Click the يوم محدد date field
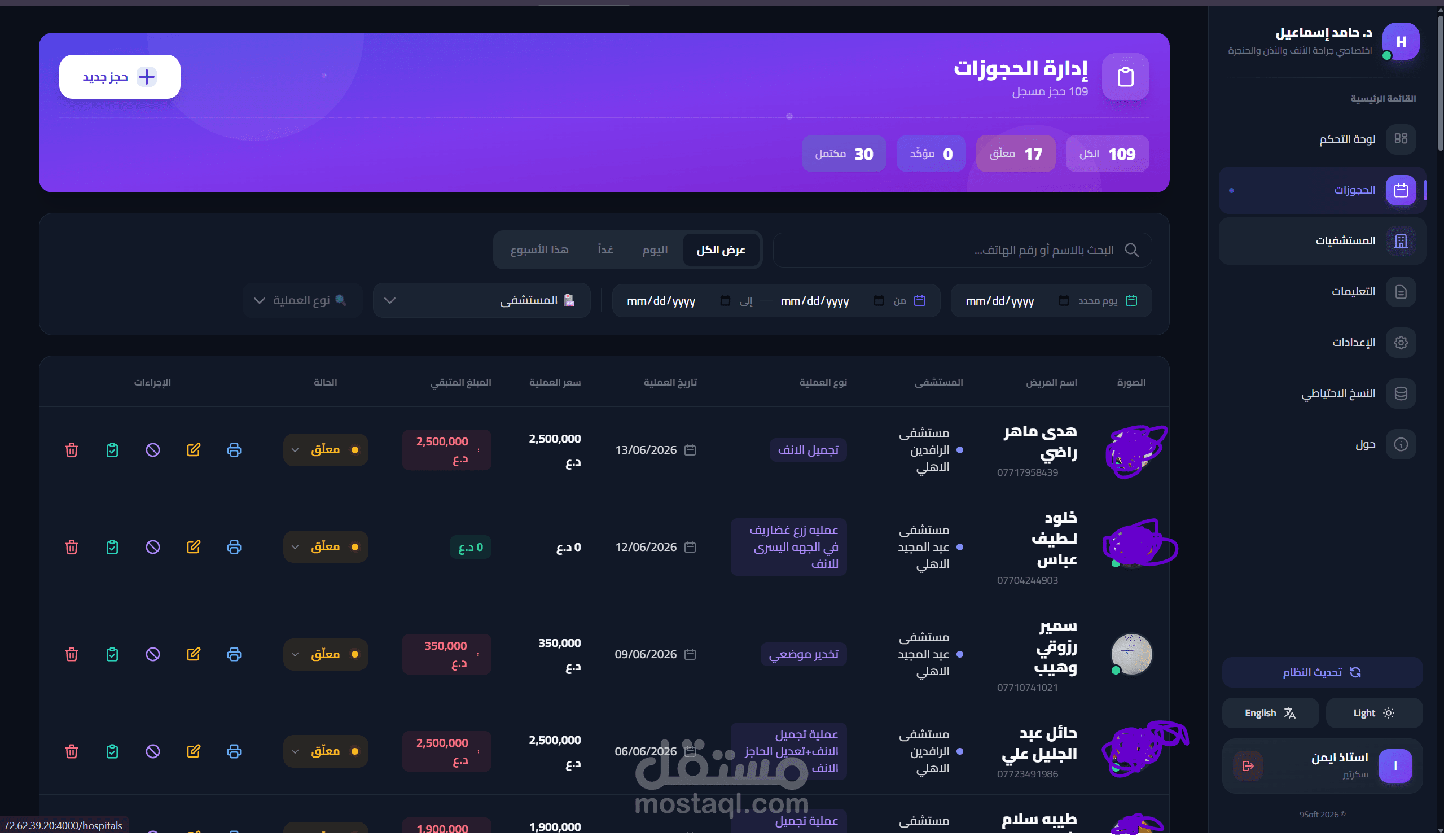The height and width of the screenshot is (836, 1444). tap(1051, 300)
